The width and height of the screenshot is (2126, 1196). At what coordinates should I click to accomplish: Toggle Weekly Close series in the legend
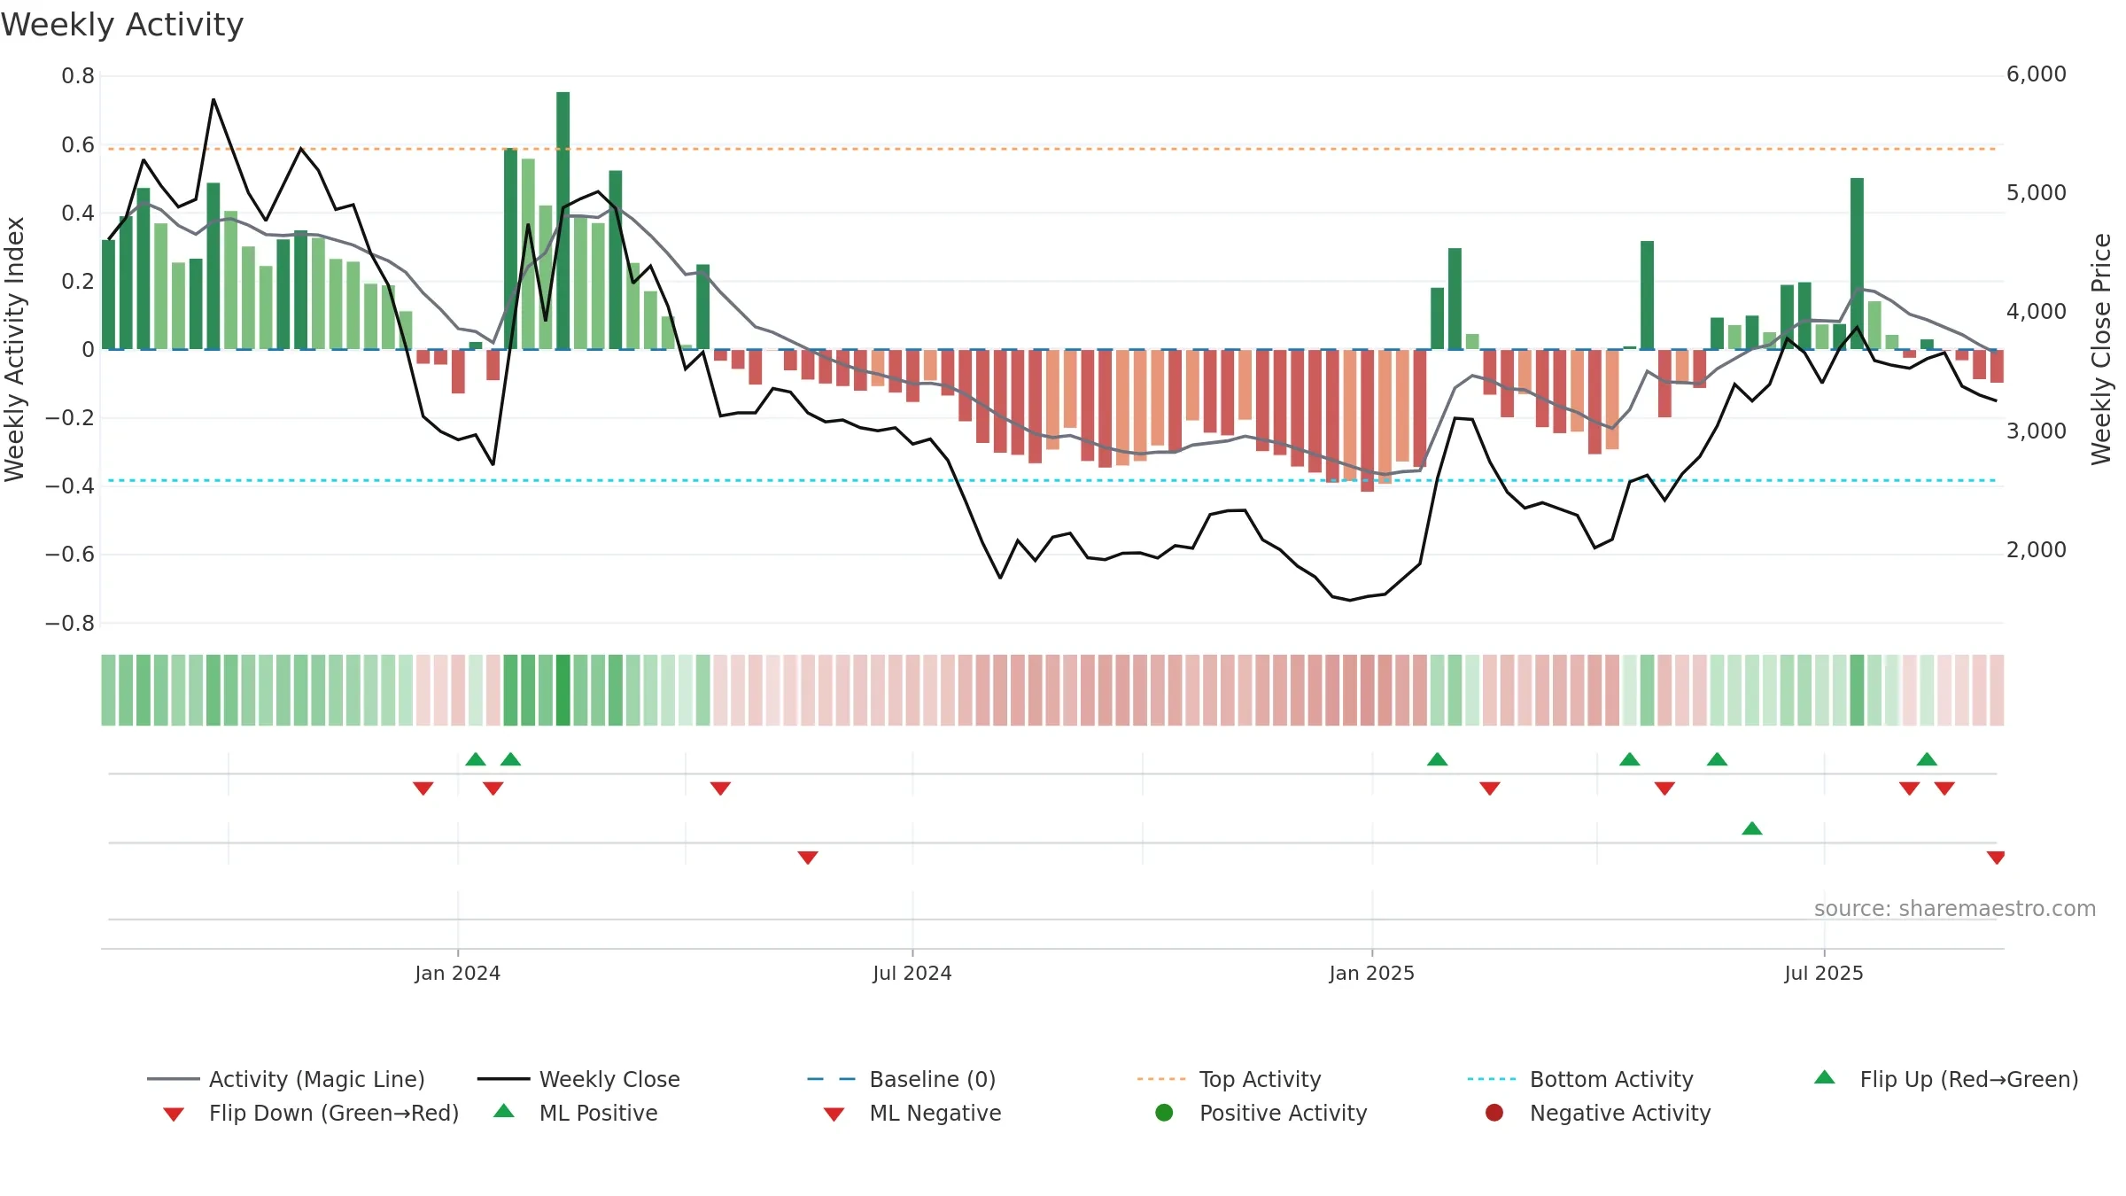(x=578, y=1079)
